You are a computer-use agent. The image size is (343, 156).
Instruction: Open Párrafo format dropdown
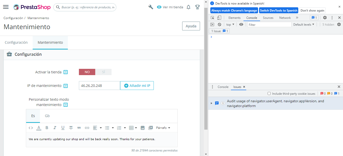pyautogui.click(x=163, y=128)
